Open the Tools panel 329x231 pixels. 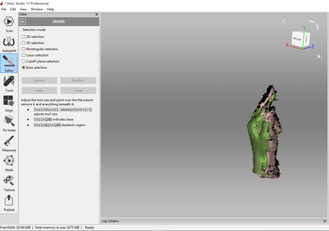(9, 83)
